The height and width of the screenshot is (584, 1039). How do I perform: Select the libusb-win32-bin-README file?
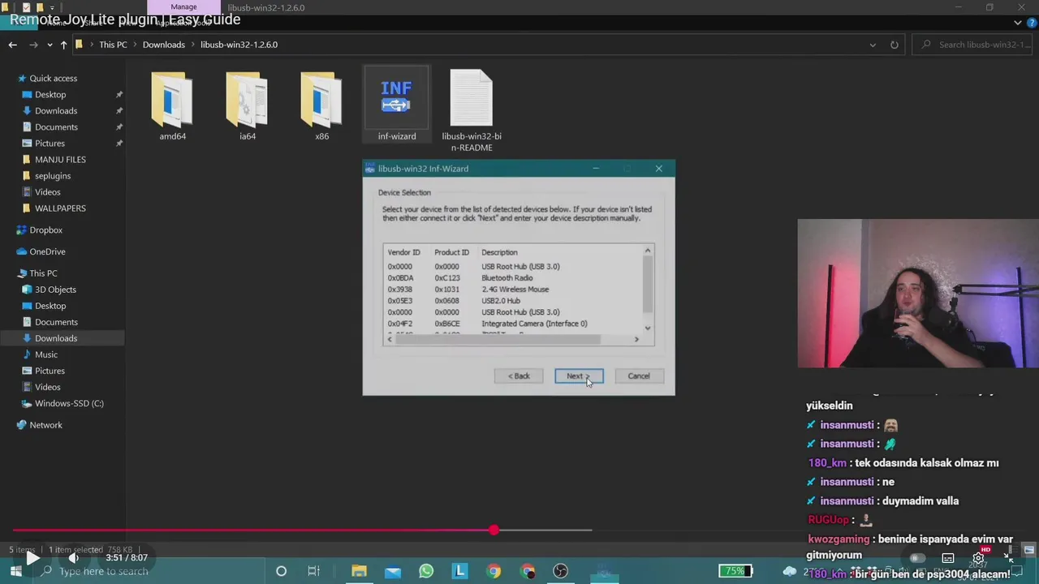[x=472, y=111]
